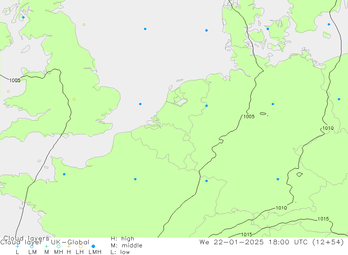Click the green circle MH legend symbol
Image resolution: width=348 pixels, height=255 pixels.
click(x=58, y=246)
